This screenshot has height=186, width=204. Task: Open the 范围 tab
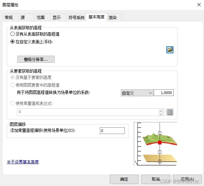pos(42,17)
